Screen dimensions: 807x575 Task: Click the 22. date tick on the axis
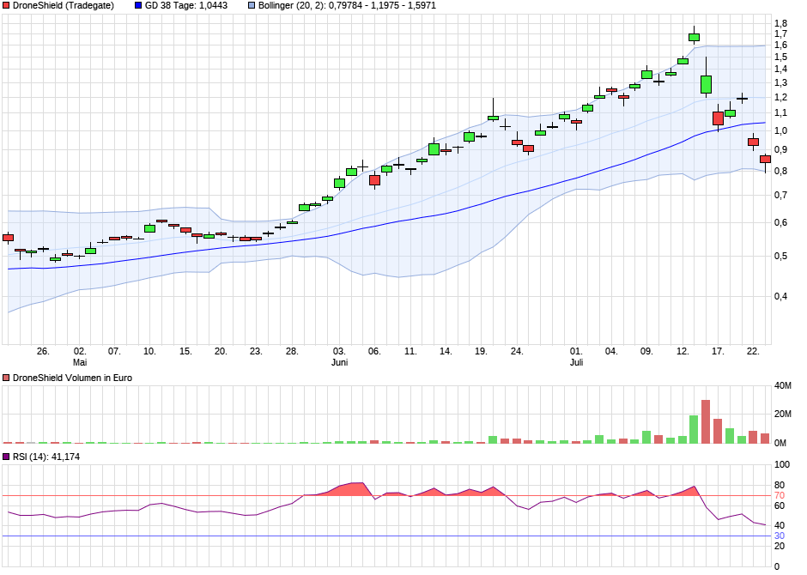click(753, 351)
